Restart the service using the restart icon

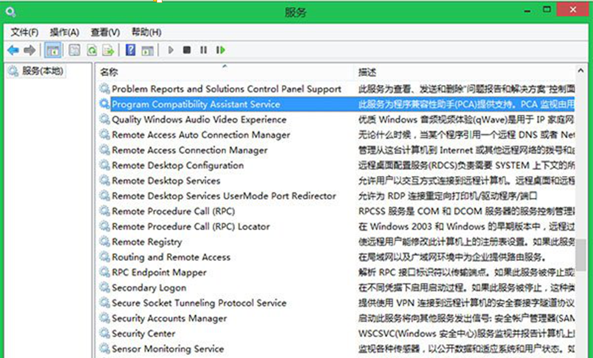point(221,51)
